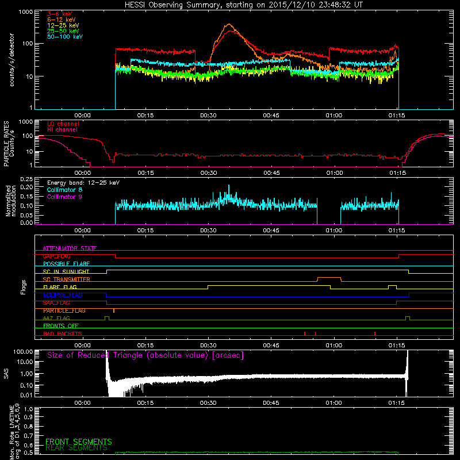Click the 'Normalized modulation' axis label
The image size is (460, 460).
(11, 201)
